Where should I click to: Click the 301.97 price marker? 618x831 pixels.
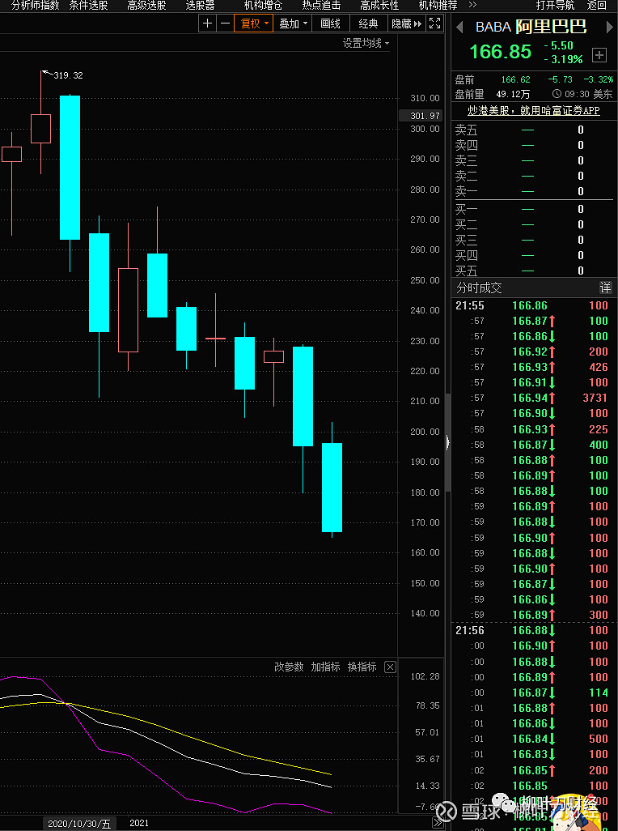tap(421, 116)
